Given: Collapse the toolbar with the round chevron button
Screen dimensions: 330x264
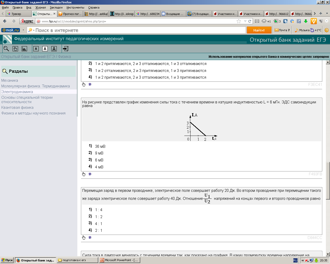Looking at the screenshot, I should point(327,21).
